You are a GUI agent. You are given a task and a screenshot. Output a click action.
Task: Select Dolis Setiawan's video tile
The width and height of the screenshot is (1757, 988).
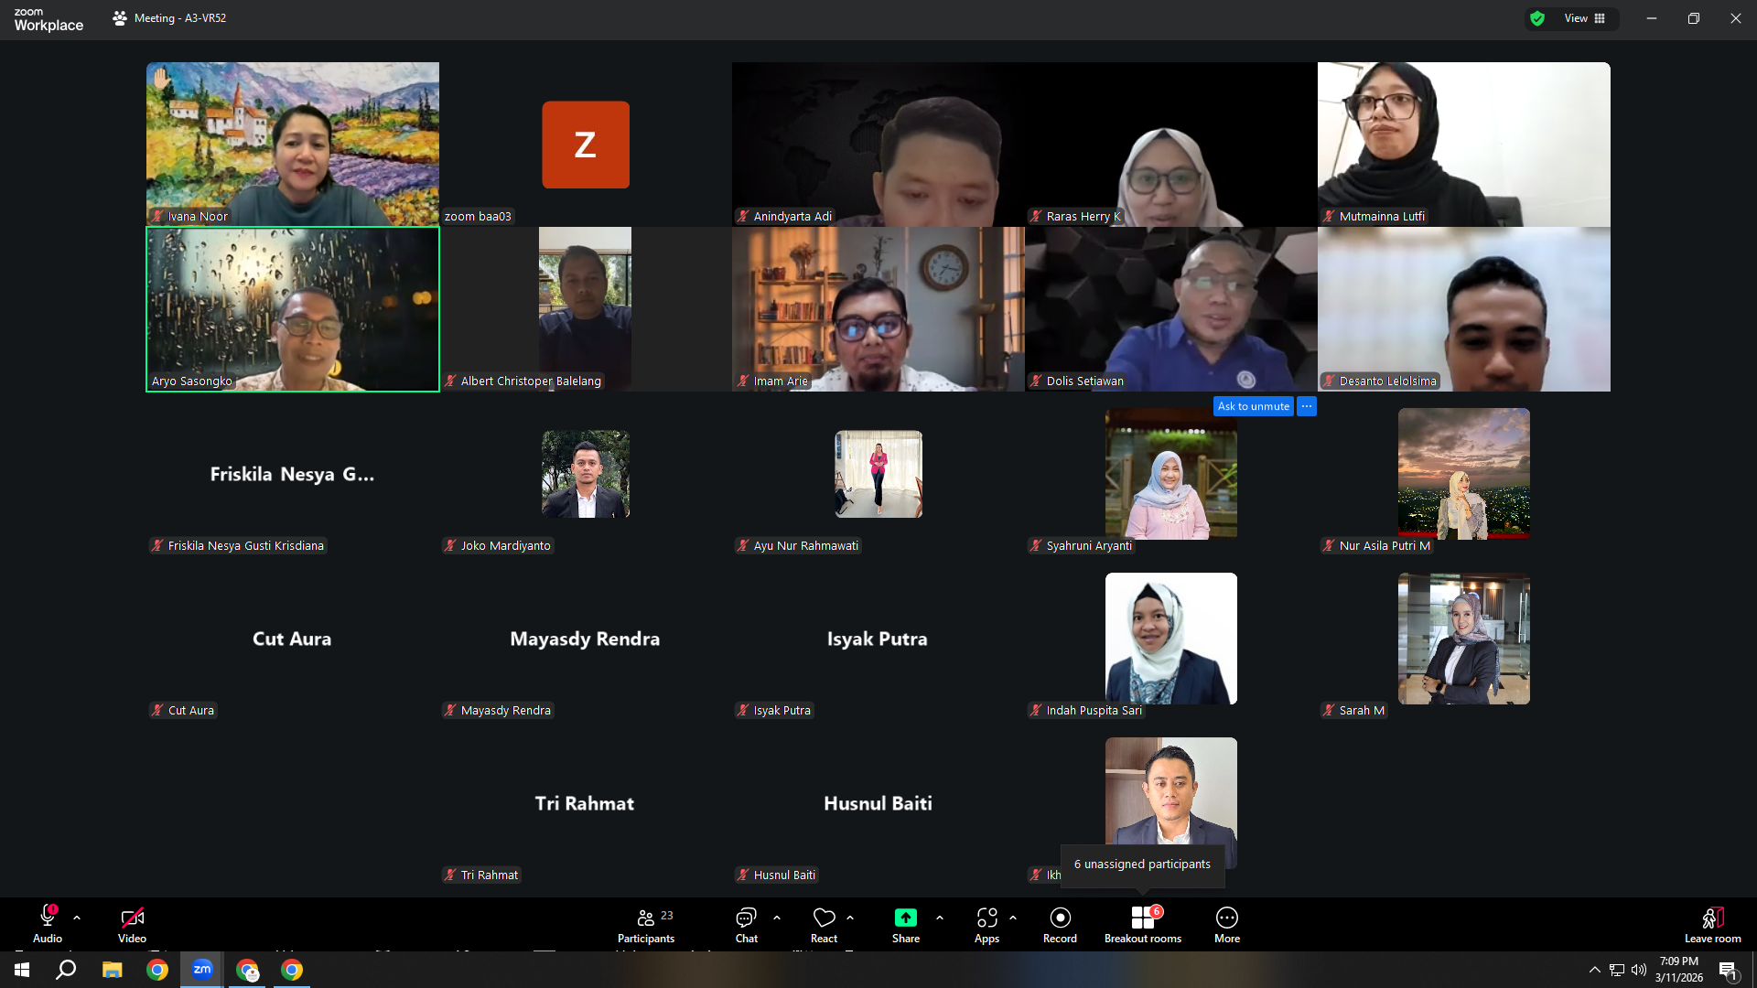[x=1171, y=309]
